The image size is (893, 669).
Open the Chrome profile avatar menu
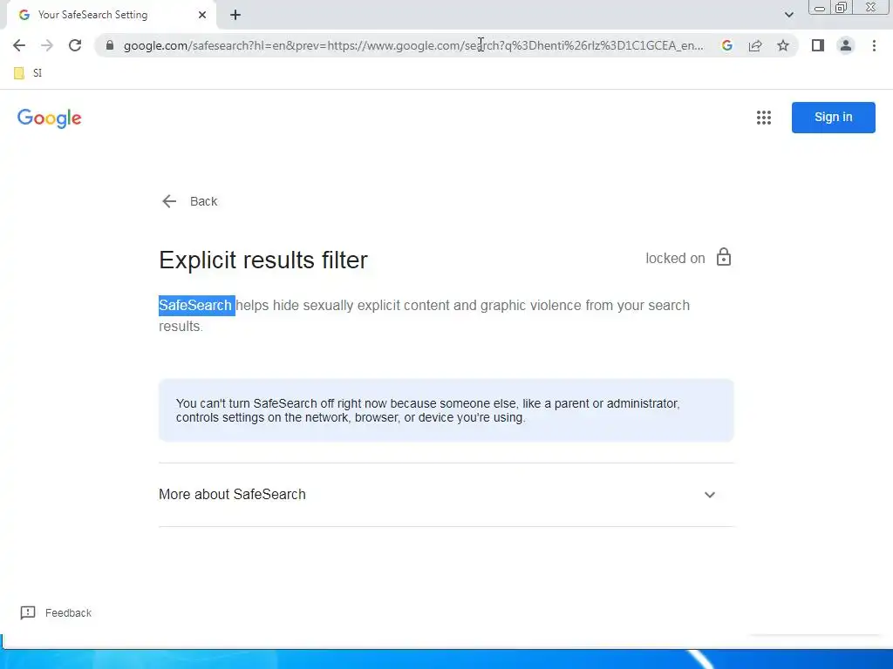click(x=846, y=45)
